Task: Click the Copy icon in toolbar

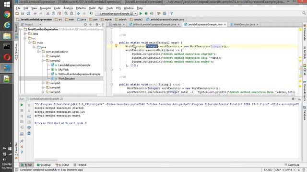Action: [53, 14]
